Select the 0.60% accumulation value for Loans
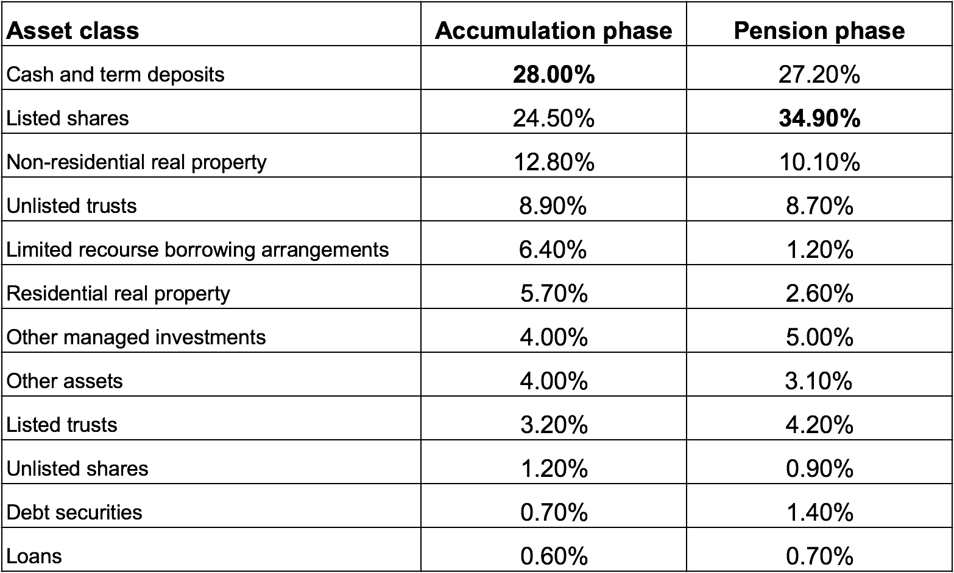954x573 pixels. pyautogui.click(x=553, y=557)
